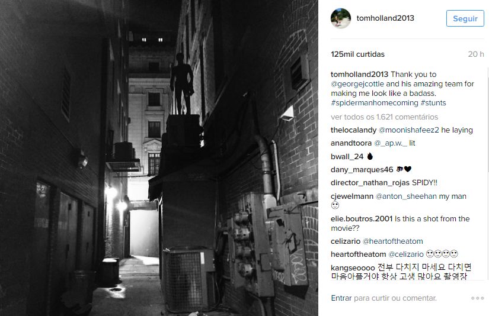Open #spidermanhomecoming hashtag
The height and width of the screenshot is (316, 489).
point(374,103)
